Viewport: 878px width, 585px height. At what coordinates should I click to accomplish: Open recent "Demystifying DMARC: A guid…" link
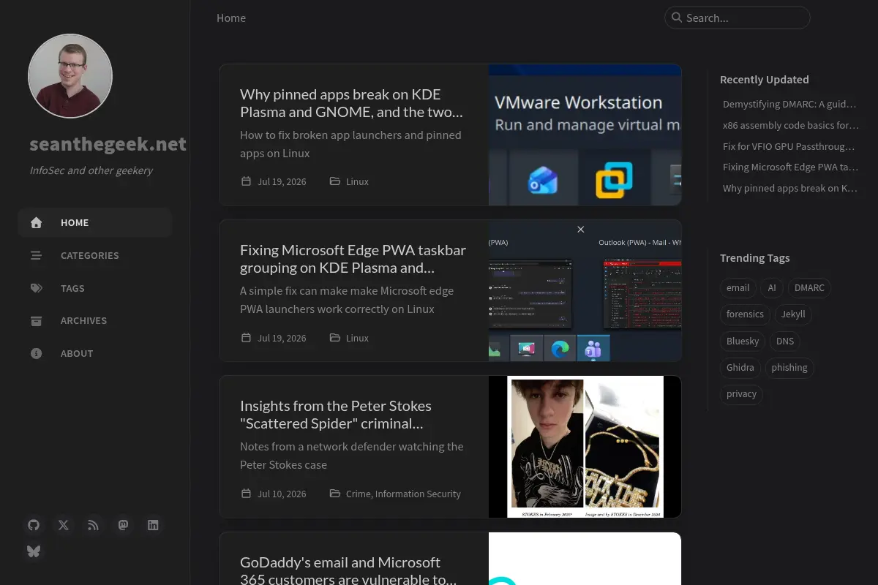click(x=789, y=104)
